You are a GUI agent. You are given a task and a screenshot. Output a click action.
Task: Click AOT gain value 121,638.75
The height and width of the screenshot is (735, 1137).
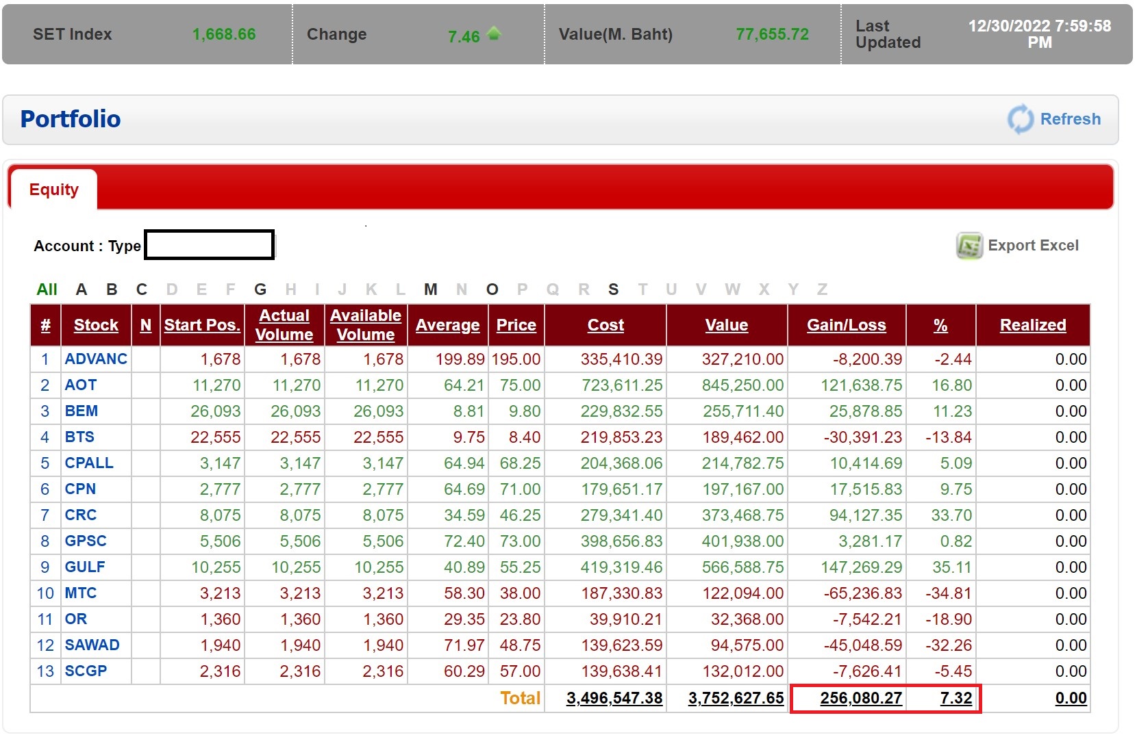[x=862, y=385]
